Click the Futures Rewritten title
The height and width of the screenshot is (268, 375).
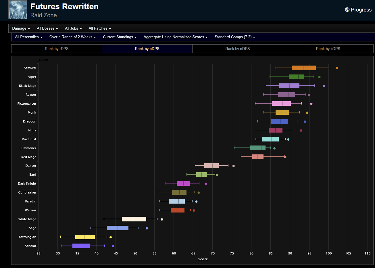coord(64,7)
